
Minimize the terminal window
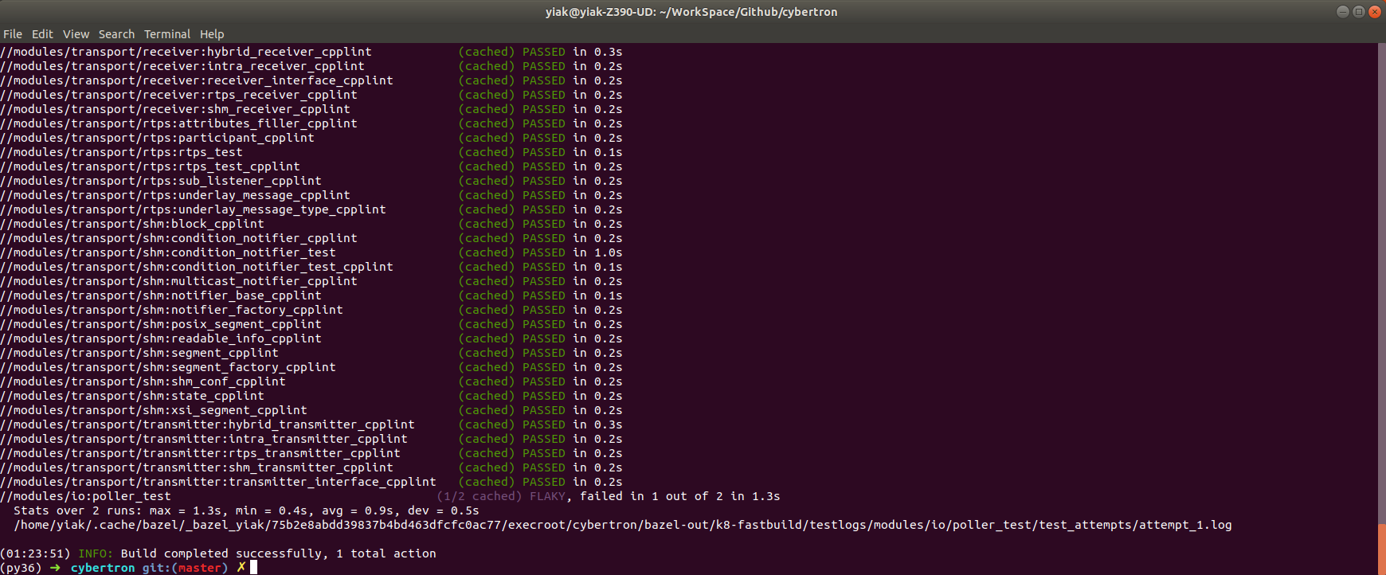[x=1343, y=11]
